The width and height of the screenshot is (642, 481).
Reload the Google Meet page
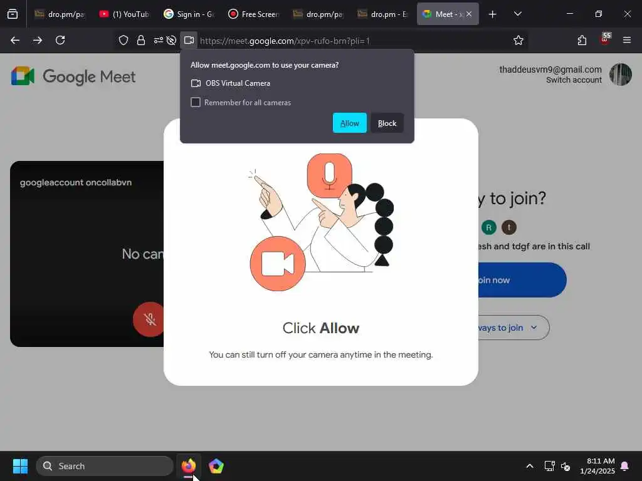(x=60, y=40)
